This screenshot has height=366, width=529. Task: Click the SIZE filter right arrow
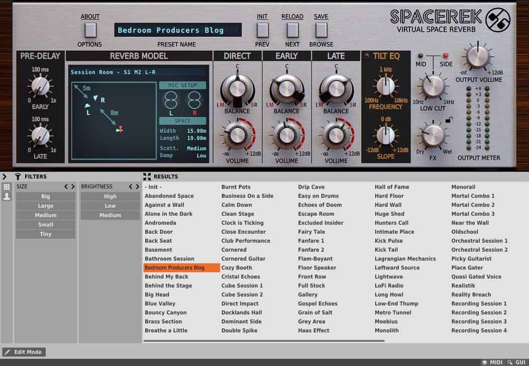click(73, 187)
